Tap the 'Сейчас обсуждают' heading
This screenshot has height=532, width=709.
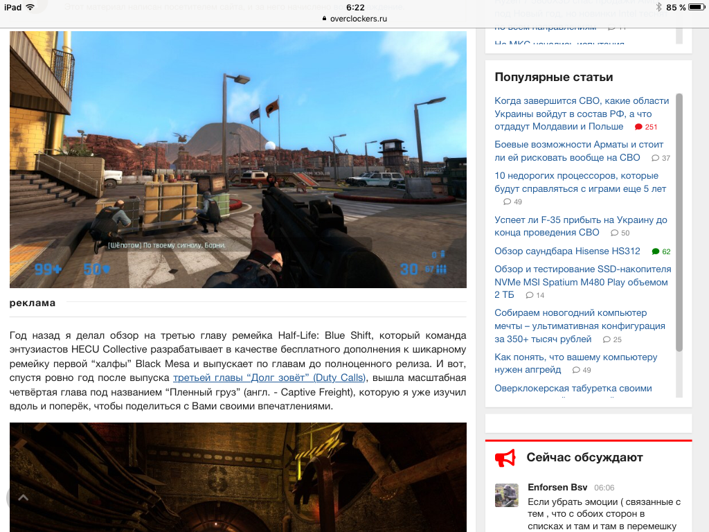click(584, 457)
